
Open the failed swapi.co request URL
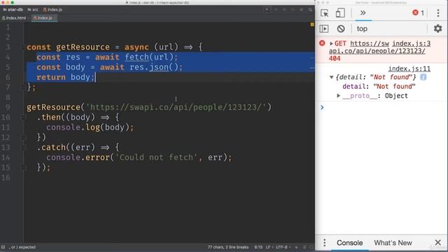(x=377, y=51)
